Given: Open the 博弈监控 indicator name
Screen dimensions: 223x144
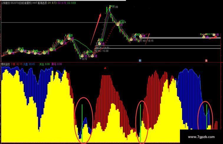Looking at the screenshot, I should [5, 64].
